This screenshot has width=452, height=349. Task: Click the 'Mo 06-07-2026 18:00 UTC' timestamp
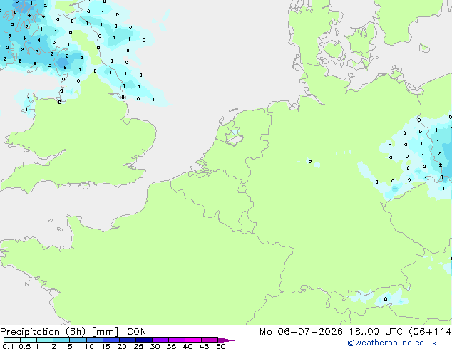[x=332, y=332]
